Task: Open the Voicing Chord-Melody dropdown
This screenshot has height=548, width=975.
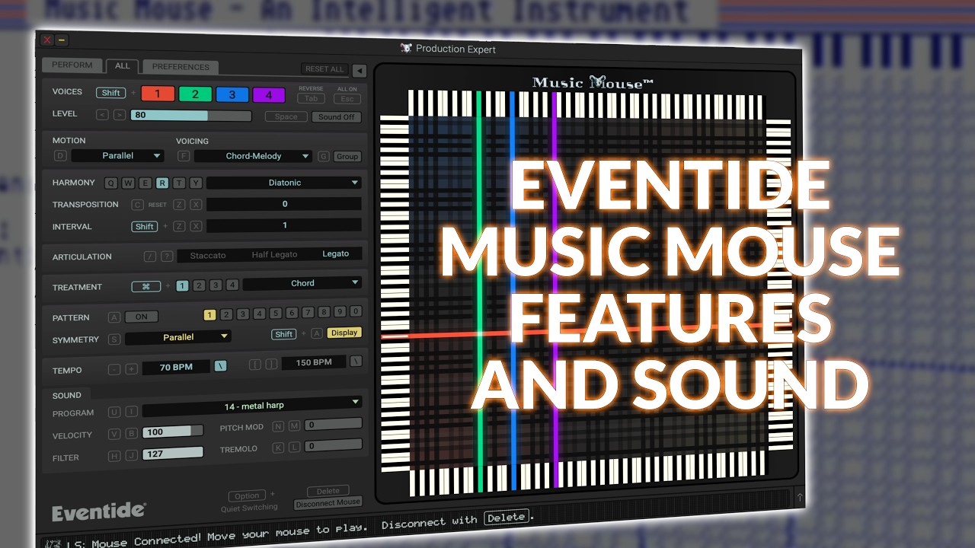Action: [x=253, y=156]
